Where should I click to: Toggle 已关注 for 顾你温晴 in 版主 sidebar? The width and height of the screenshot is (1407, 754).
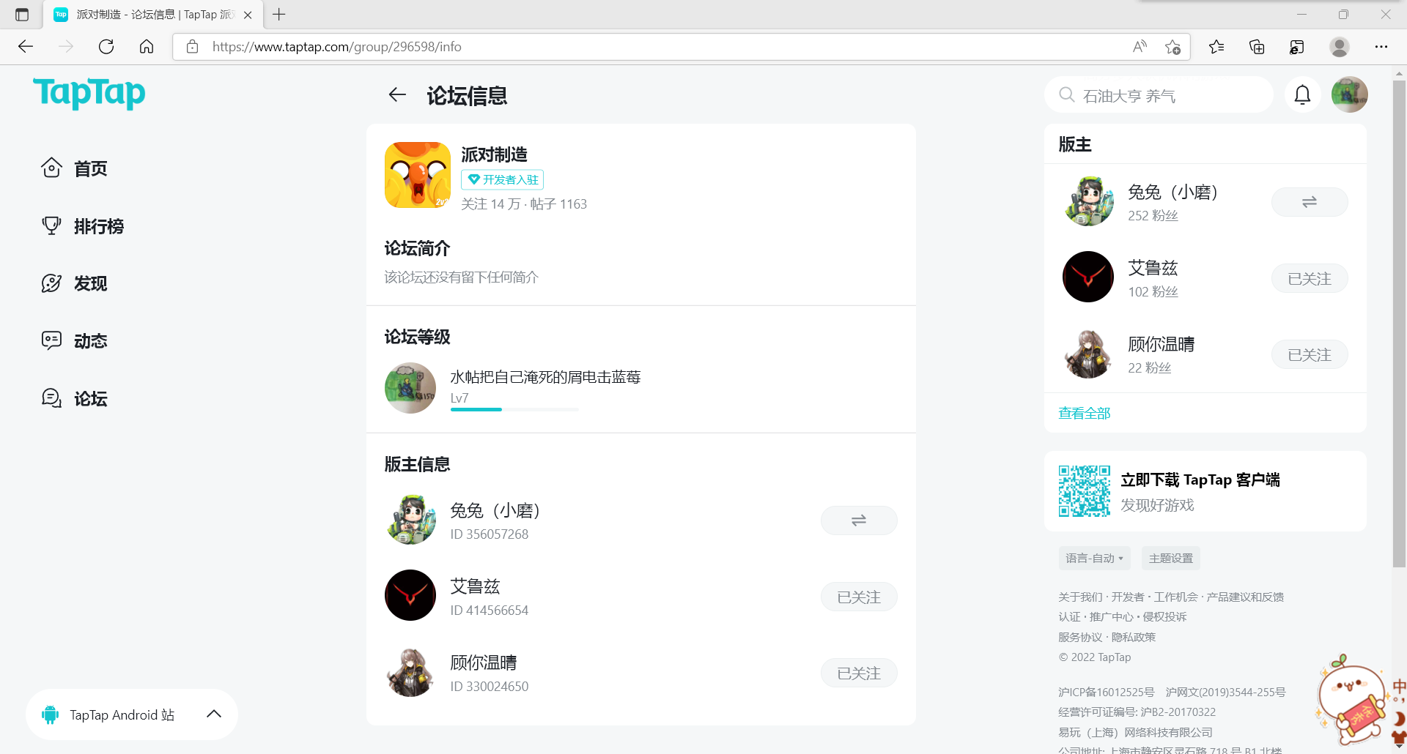click(1310, 354)
